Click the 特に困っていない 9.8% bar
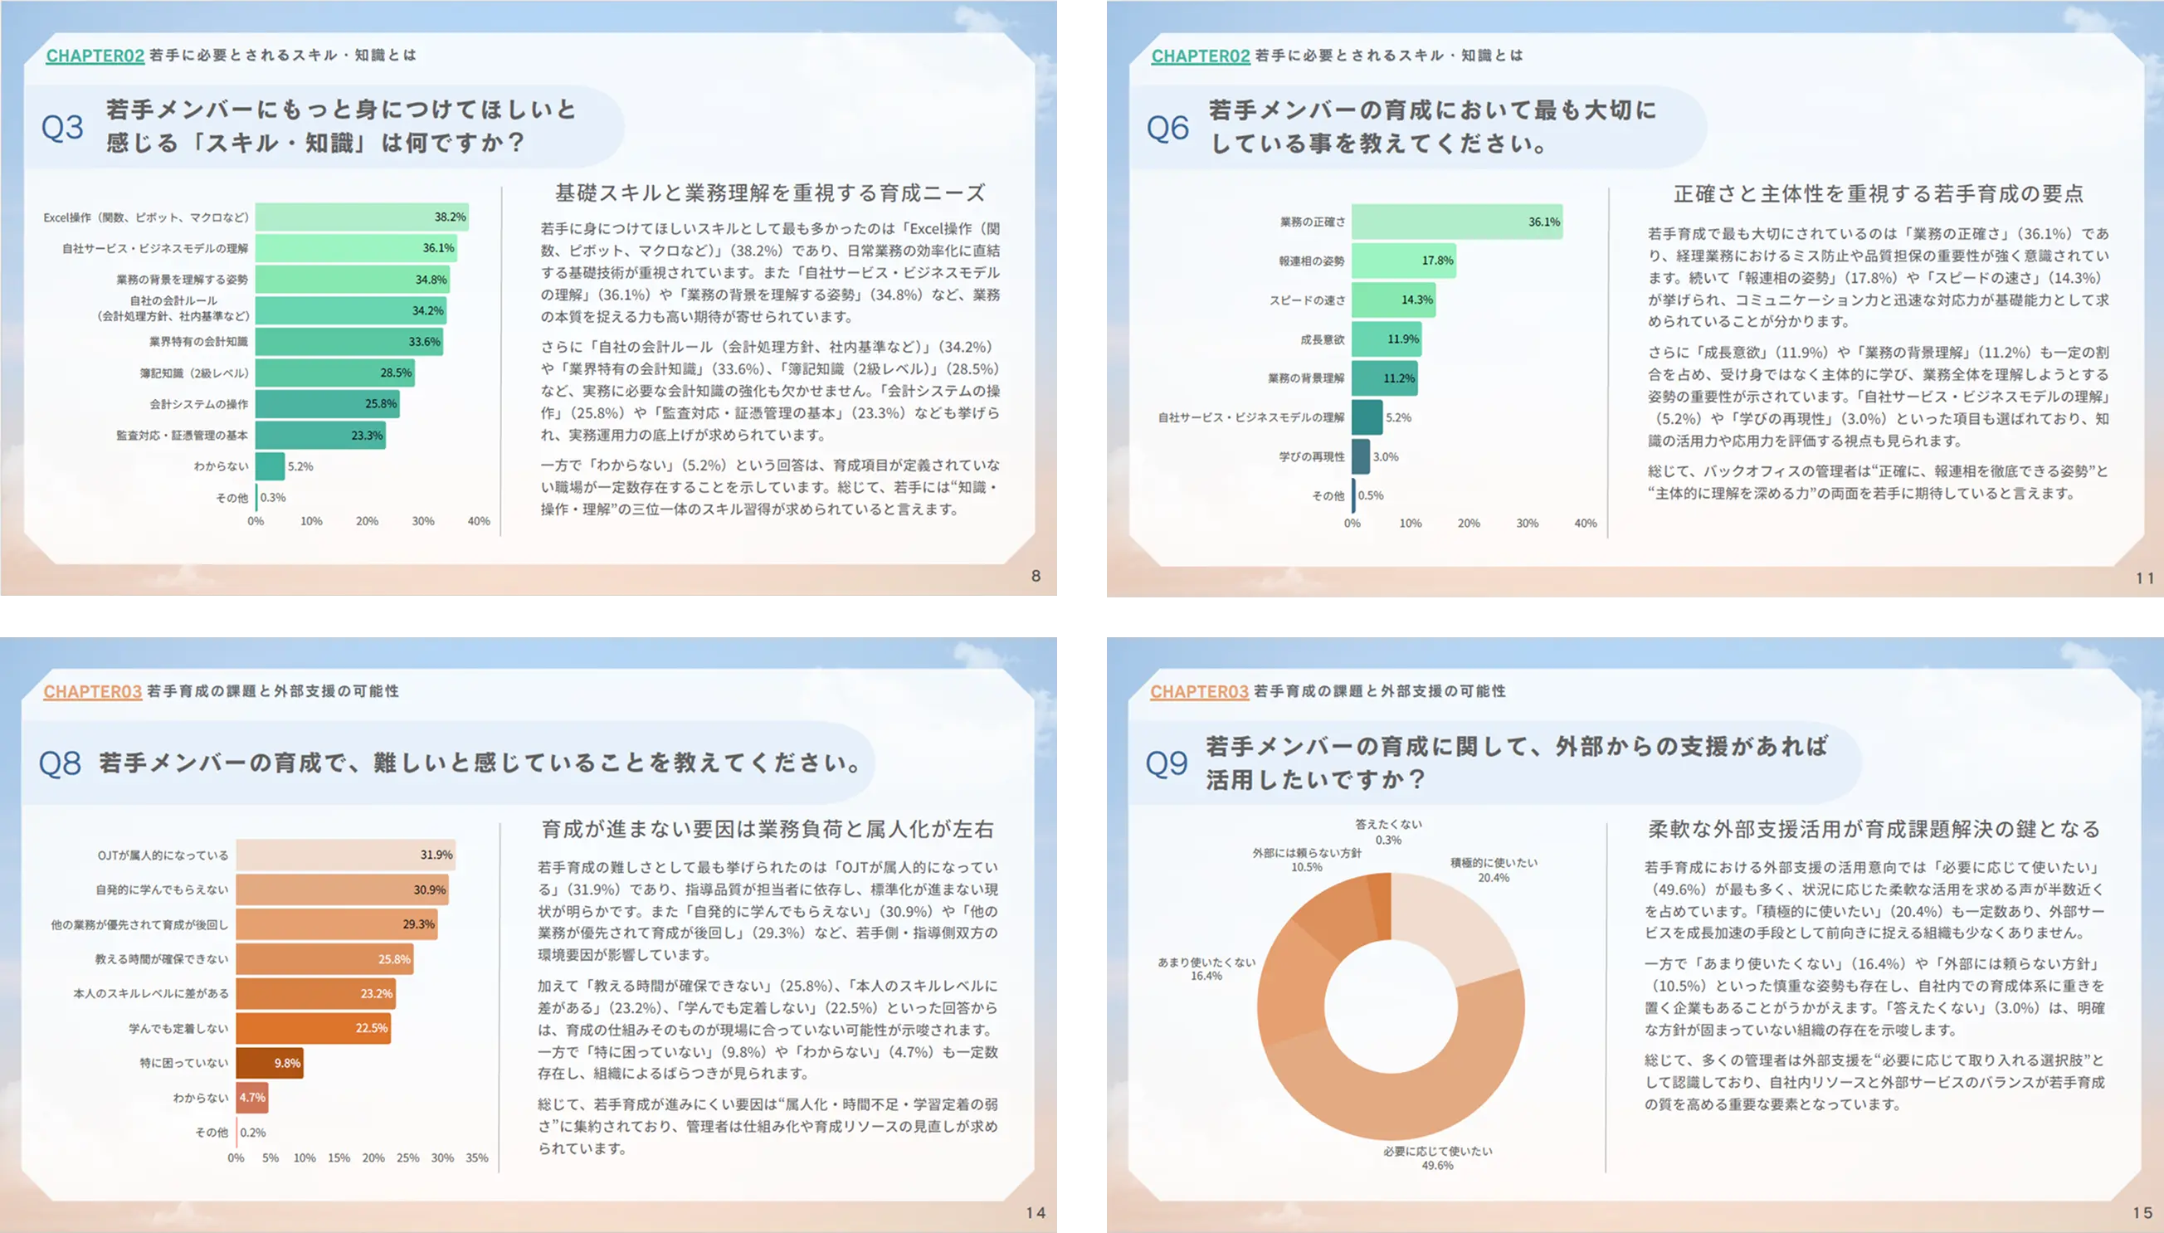Screen dimensions: 2164x1233 tap(269, 1064)
